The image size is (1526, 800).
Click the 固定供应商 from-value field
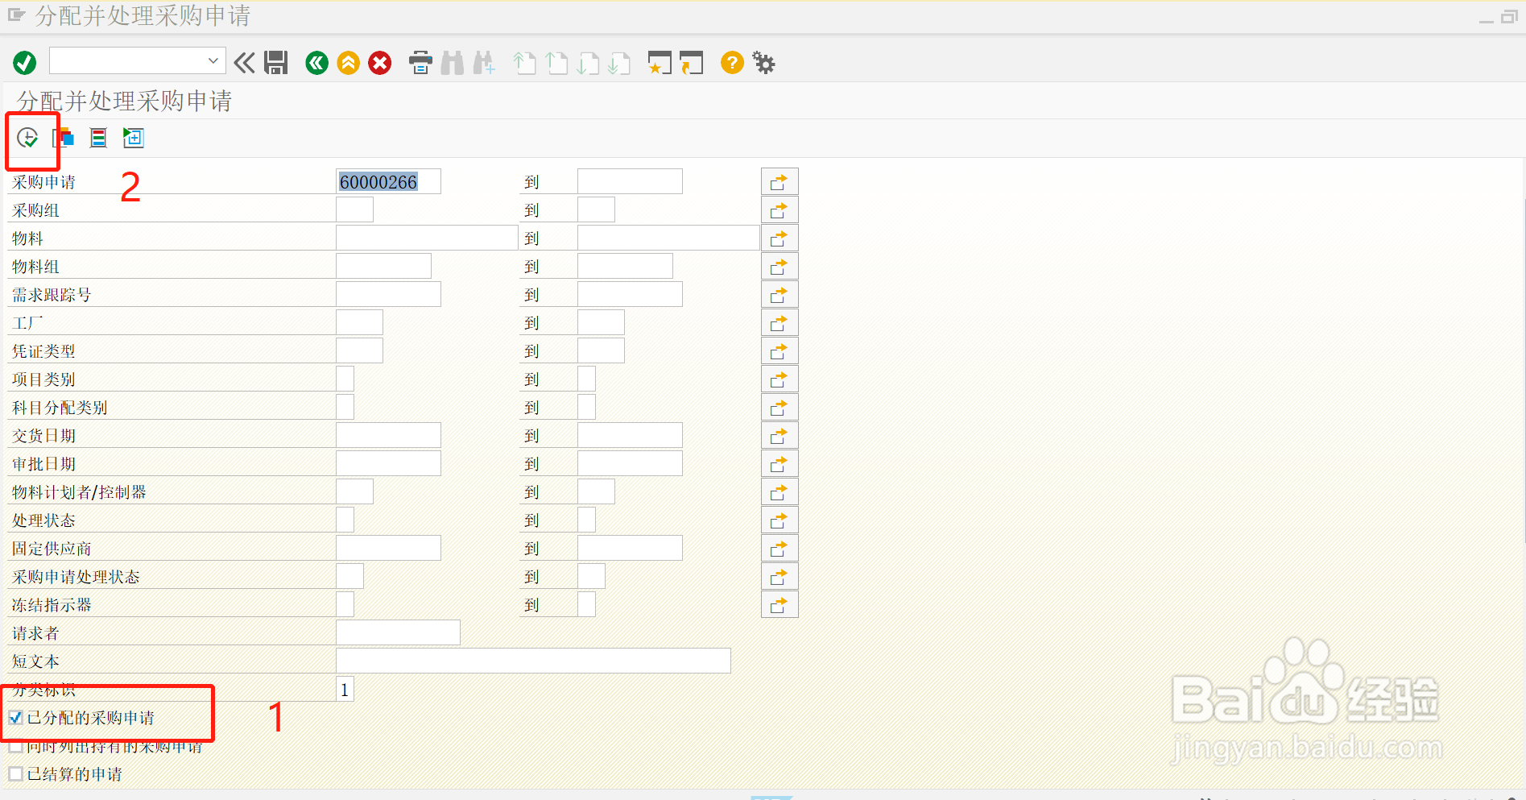pos(388,548)
